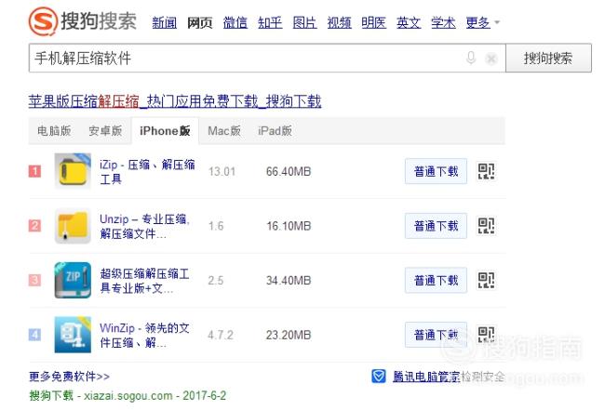Switch to the 英文 search category

coord(409,22)
